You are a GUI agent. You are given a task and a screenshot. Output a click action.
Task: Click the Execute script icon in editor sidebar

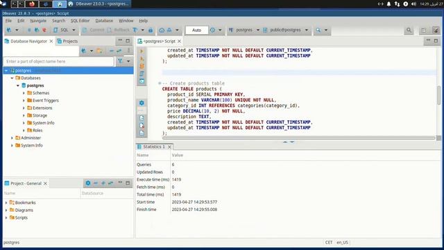(x=142, y=67)
